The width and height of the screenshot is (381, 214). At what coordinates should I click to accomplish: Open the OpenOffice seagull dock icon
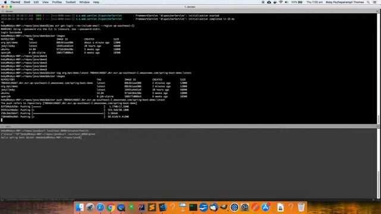pos(204,207)
